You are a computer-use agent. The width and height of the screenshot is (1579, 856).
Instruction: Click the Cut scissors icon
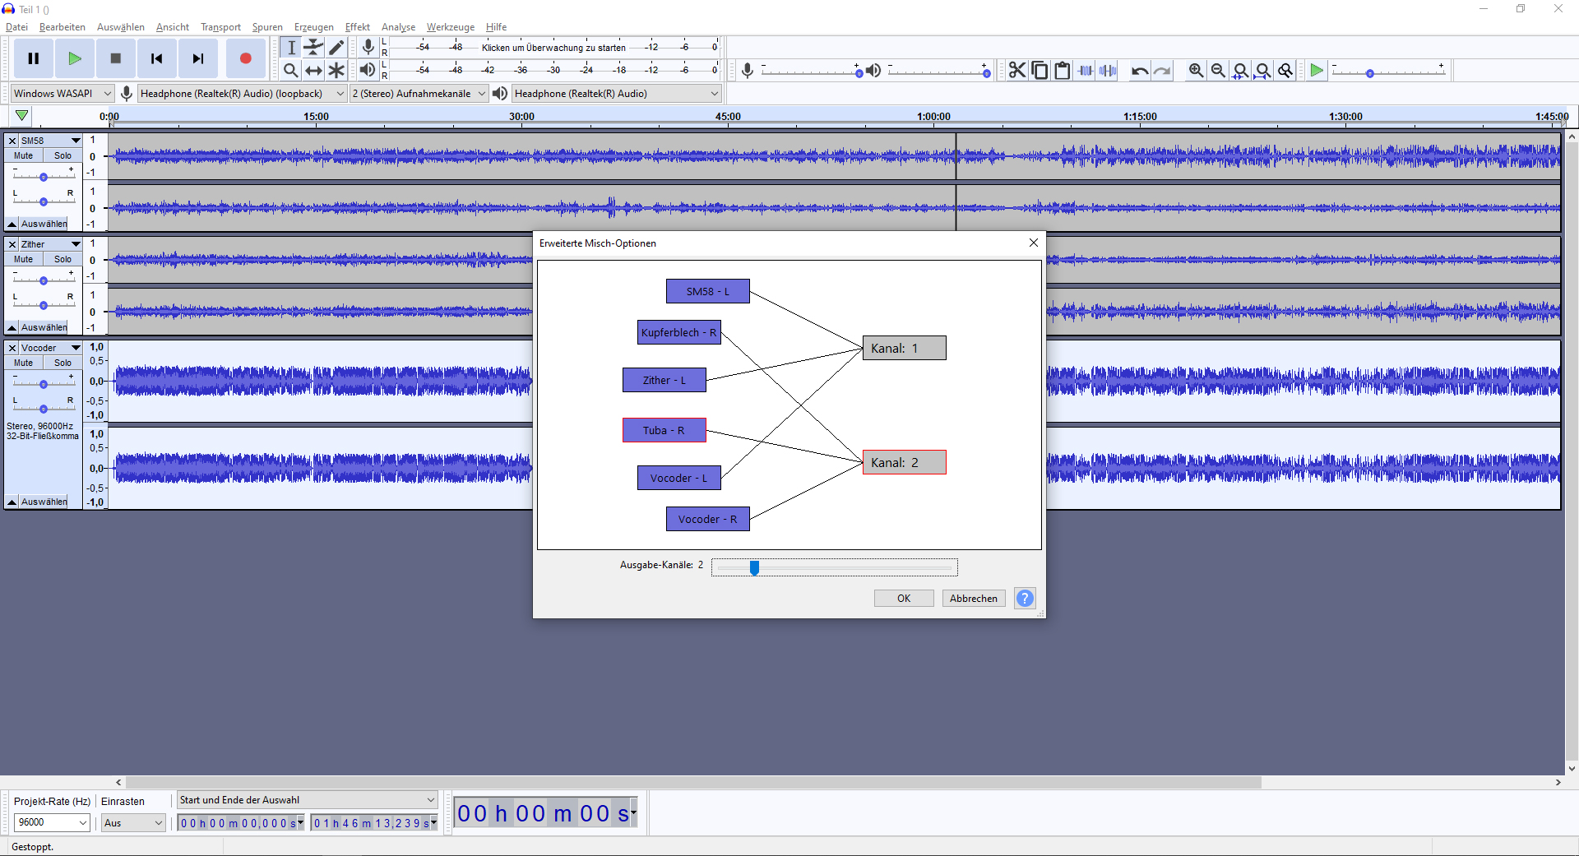coord(1017,71)
